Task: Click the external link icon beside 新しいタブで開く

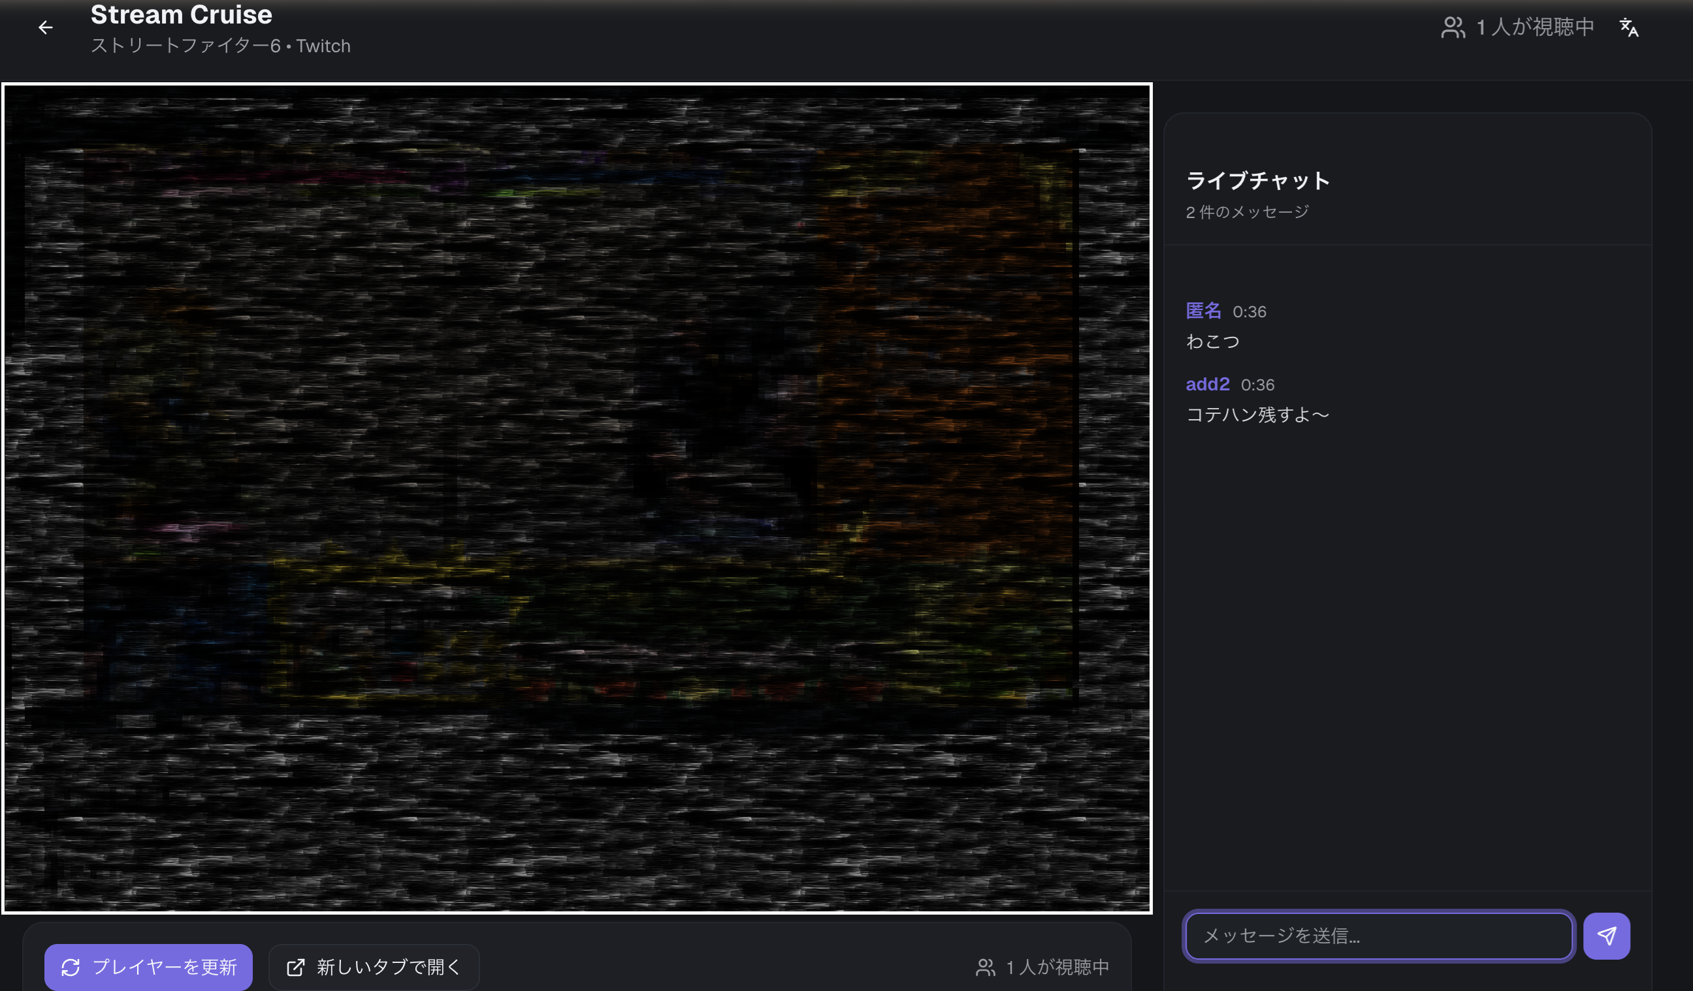Action: point(296,967)
